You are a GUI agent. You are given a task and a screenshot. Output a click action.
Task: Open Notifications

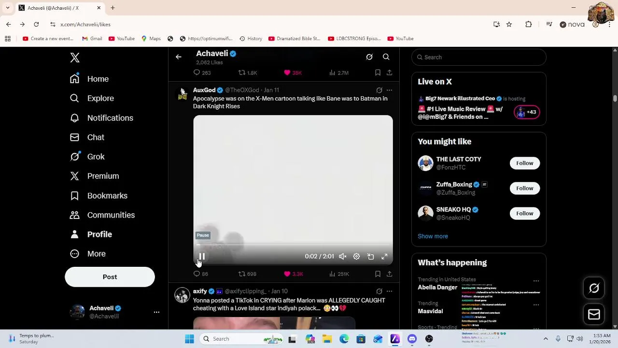click(x=101, y=118)
